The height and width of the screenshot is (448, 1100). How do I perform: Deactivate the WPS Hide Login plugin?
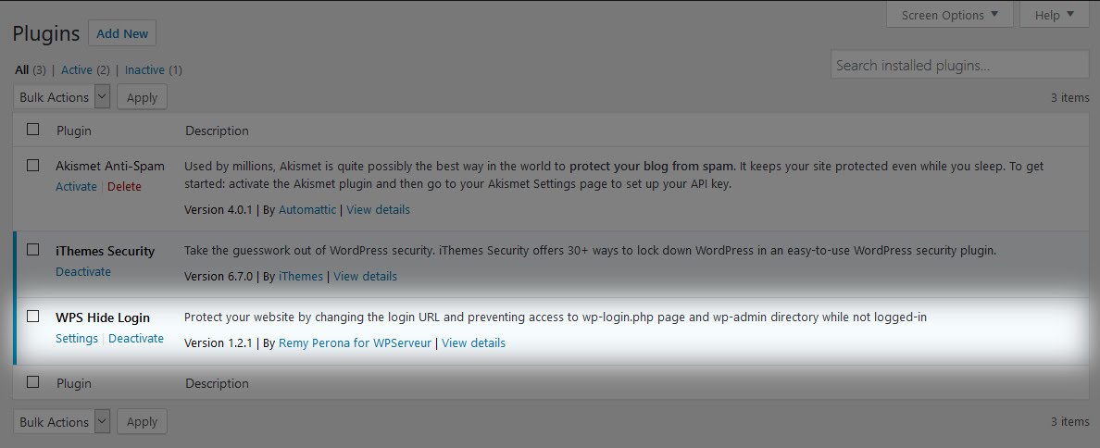click(136, 339)
